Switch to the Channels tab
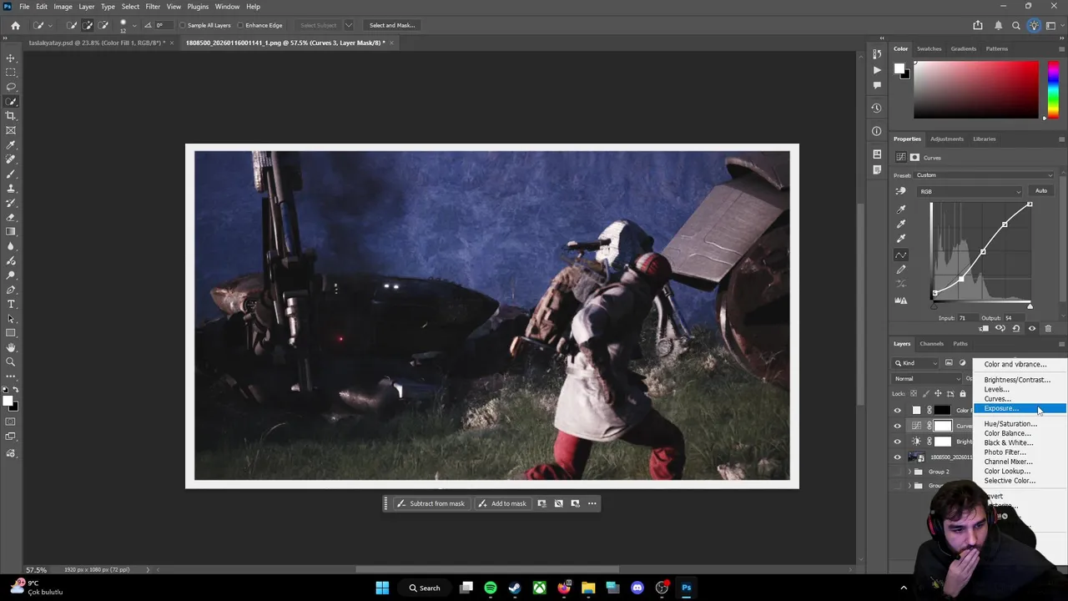The height and width of the screenshot is (601, 1068). [x=931, y=344]
